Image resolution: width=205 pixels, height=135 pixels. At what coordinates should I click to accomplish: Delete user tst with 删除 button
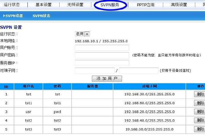click(200, 94)
